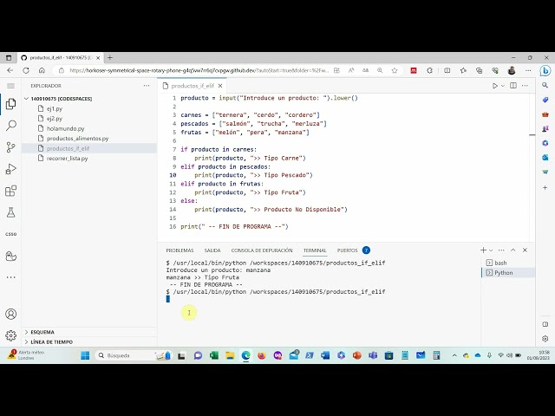
Task: Click the browser address bar URL
Action: coord(199,70)
